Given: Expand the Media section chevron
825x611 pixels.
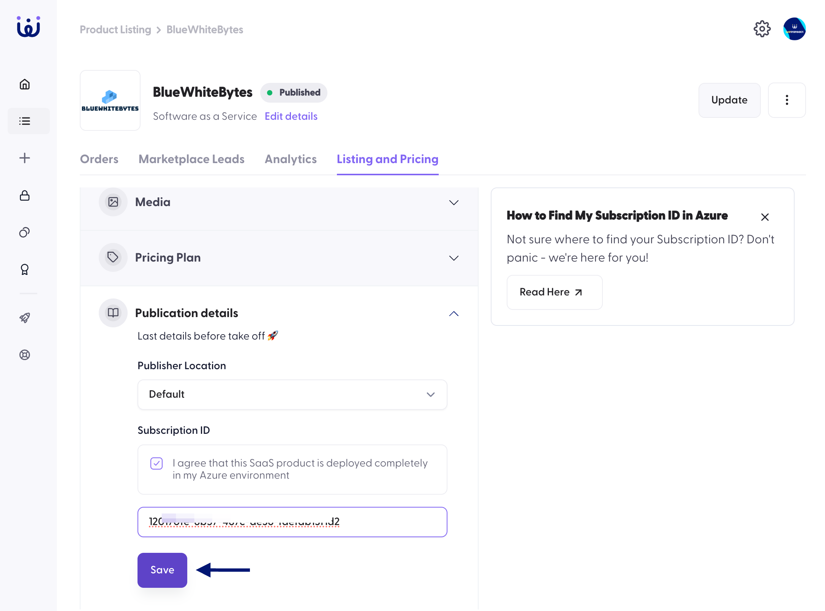Looking at the screenshot, I should [454, 202].
